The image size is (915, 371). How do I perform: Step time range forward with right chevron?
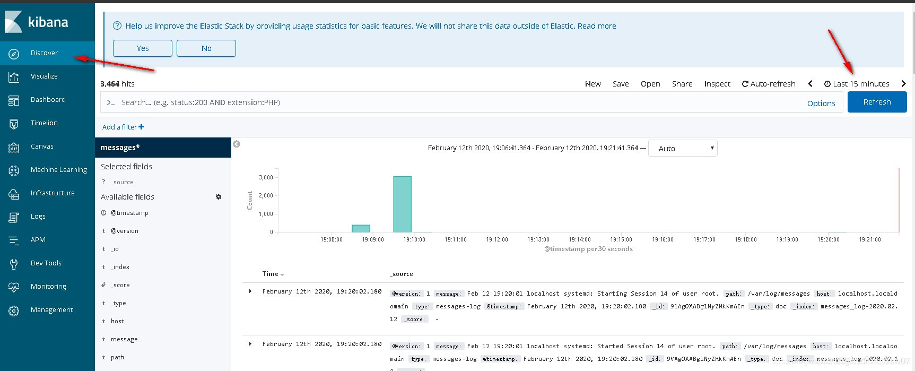pyautogui.click(x=904, y=84)
